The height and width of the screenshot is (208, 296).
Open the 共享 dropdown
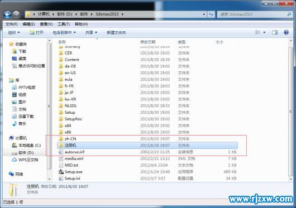pos(91,32)
